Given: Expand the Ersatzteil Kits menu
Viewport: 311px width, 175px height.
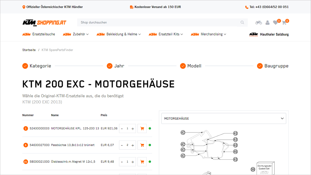Looking at the screenshot, I should point(166,34).
